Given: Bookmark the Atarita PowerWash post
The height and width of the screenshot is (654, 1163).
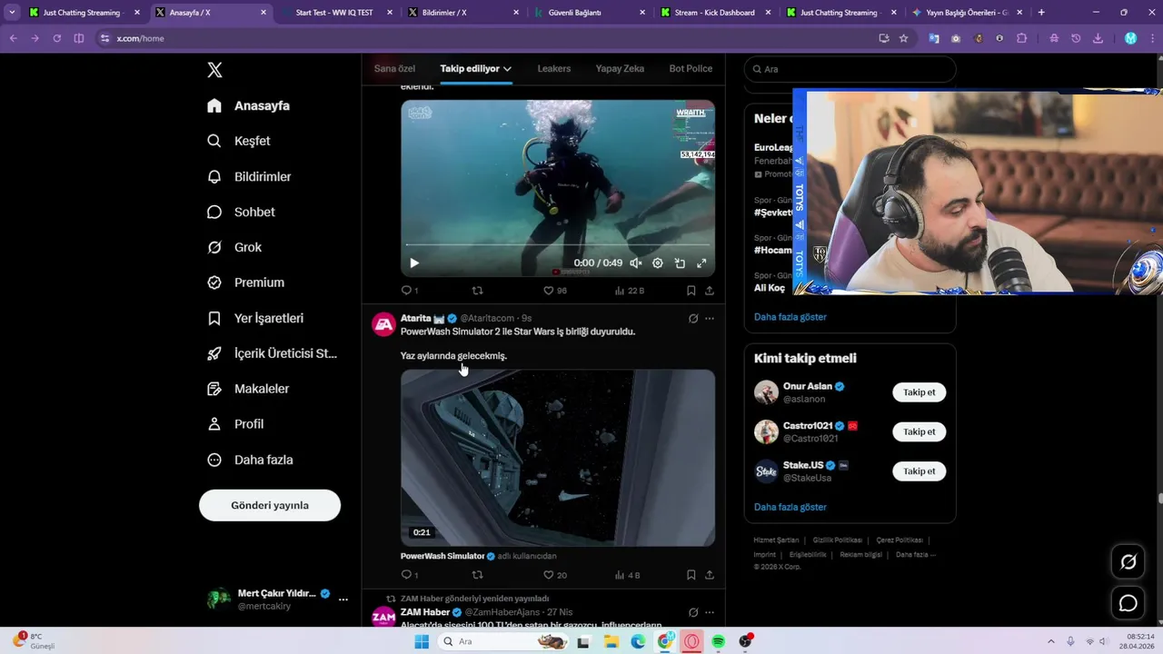Looking at the screenshot, I should (x=691, y=575).
